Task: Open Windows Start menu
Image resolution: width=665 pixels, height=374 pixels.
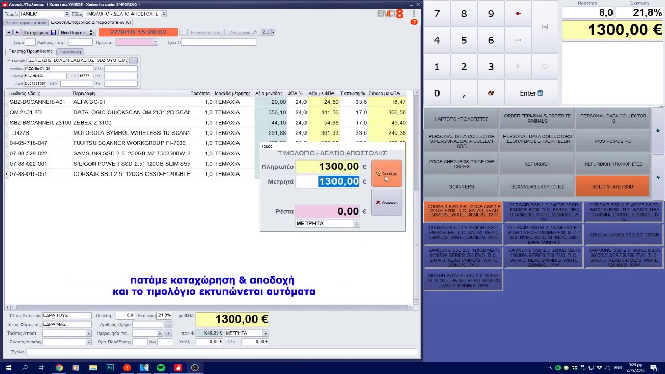Action: (x=9, y=368)
